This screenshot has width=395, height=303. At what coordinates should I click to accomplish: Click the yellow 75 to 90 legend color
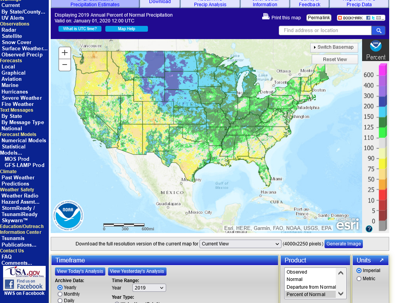coord(383,164)
